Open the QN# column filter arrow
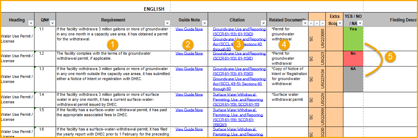This screenshot has height=138, width=418. tap(52, 23)
